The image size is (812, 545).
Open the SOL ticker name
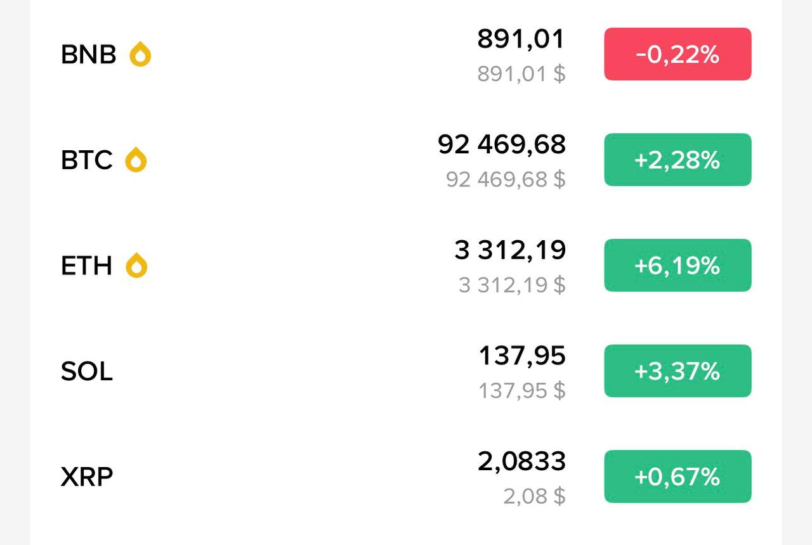(87, 371)
